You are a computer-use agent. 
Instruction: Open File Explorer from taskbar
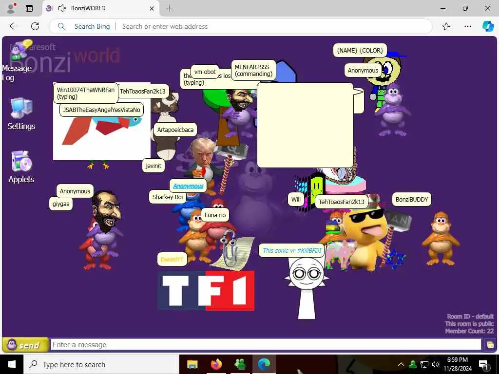(x=192, y=364)
